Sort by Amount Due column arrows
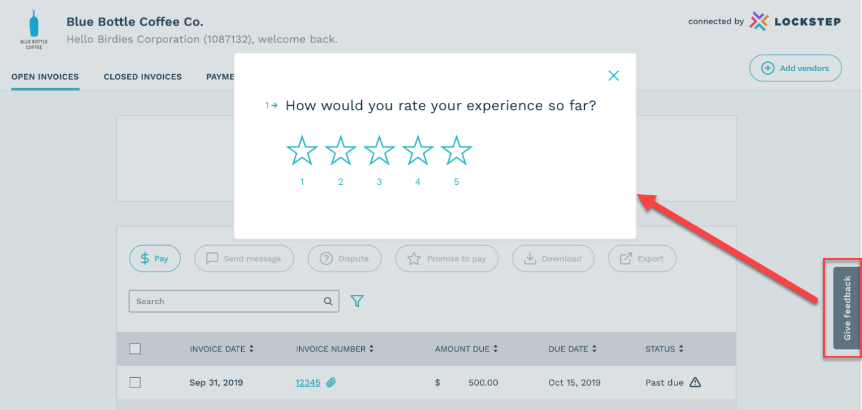Viewport: 862px width, 410px height. coord(495,349)
